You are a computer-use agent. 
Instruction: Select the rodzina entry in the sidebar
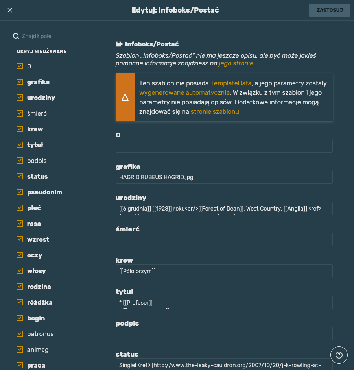(x=39, y=287)
